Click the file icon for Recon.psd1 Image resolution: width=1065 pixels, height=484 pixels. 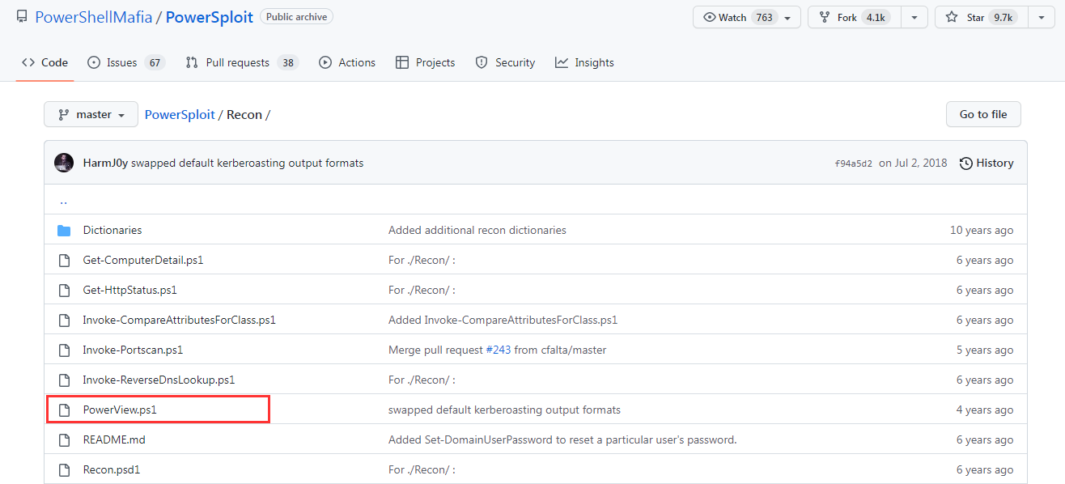64,469
